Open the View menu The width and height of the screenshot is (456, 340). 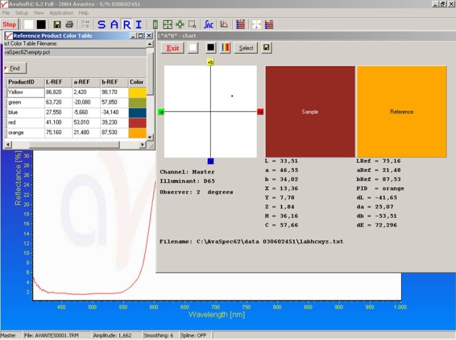coord(39,13)
